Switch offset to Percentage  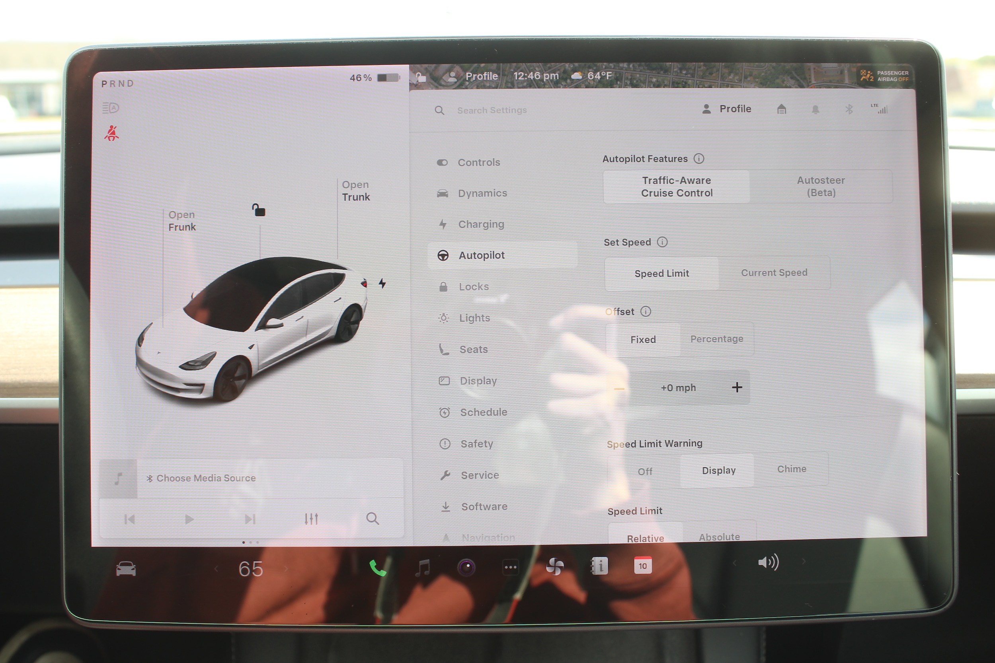pos(717,339)
